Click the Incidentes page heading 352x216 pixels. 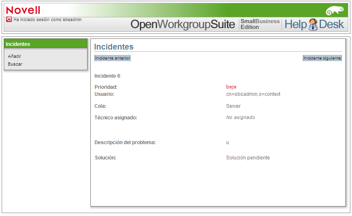114,47
